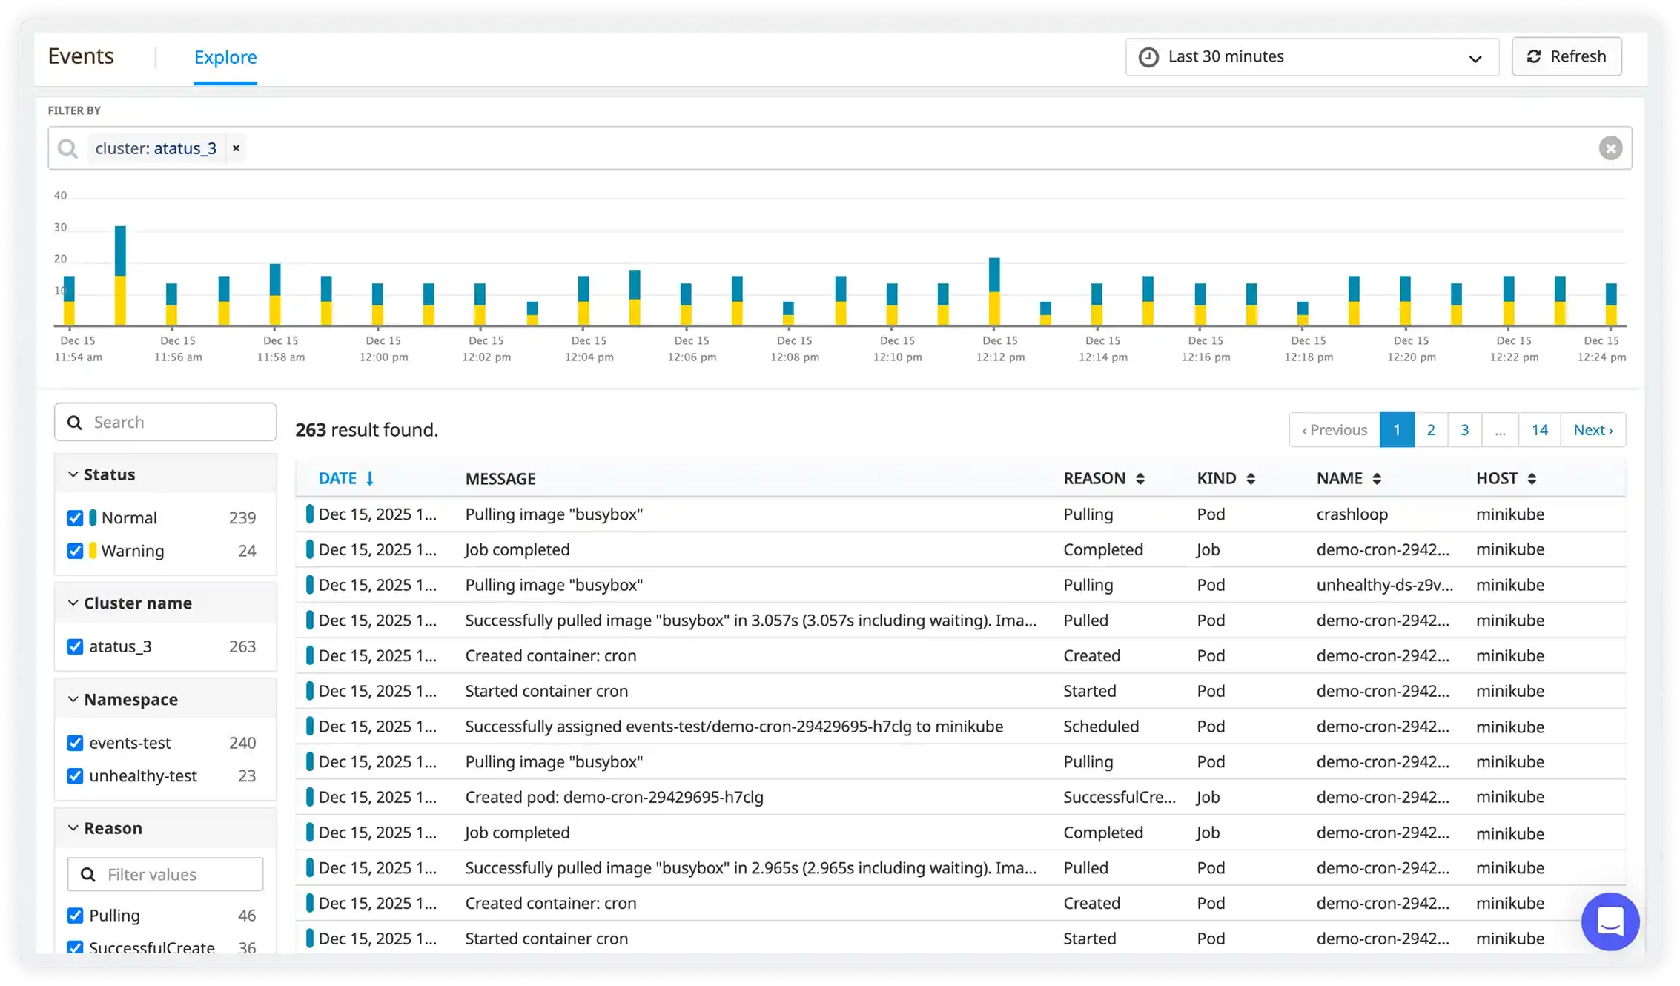Disable the Warning status filter

click(x=75, y=550)
